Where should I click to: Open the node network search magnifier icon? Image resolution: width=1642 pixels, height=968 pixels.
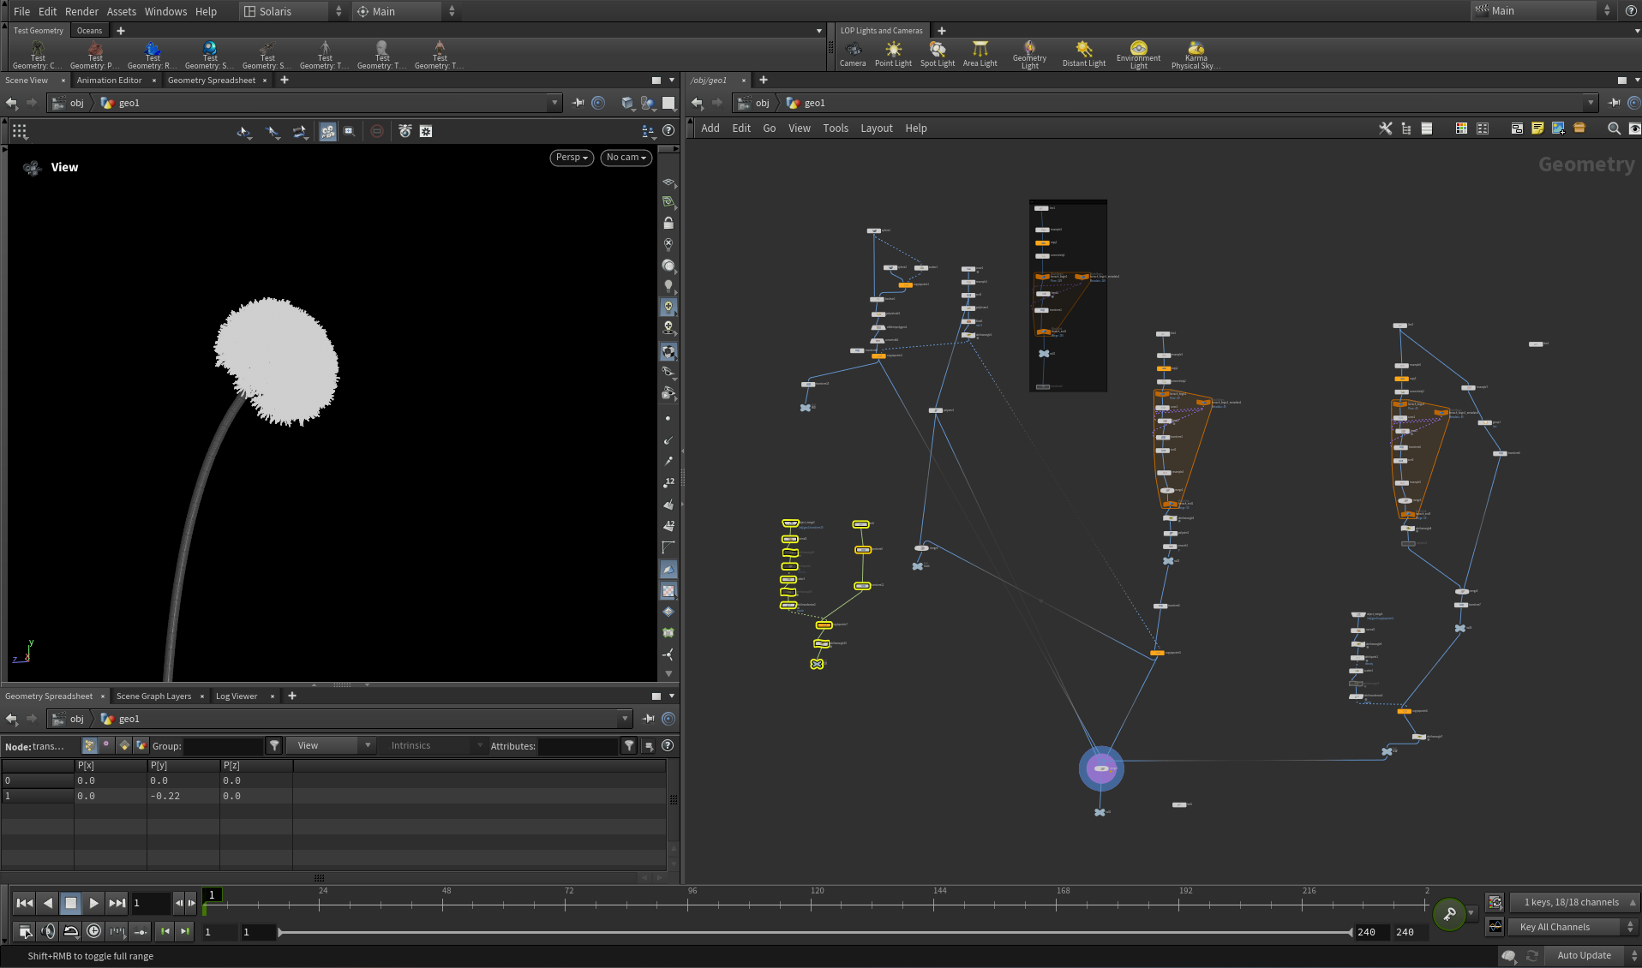1614,128
